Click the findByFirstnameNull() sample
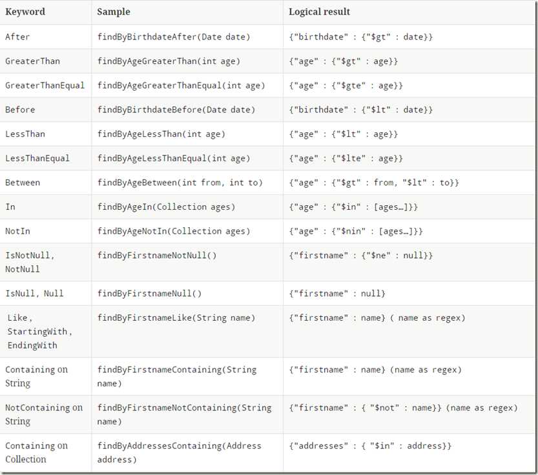The width and height of the screenshot is (538, 475). click(149, 294)
